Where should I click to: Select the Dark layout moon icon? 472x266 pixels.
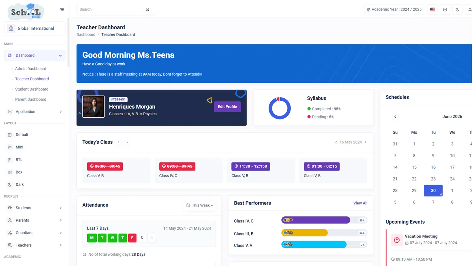[x=10, y=184]
